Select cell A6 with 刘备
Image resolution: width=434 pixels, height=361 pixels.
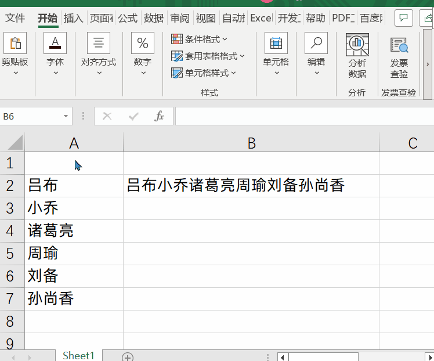[x=74, y=276]
